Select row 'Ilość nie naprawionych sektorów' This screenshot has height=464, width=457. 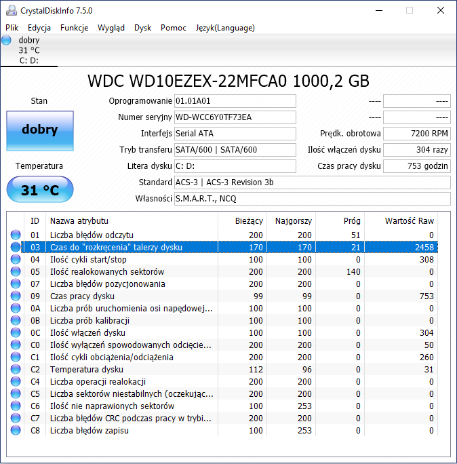click(222, 406)
